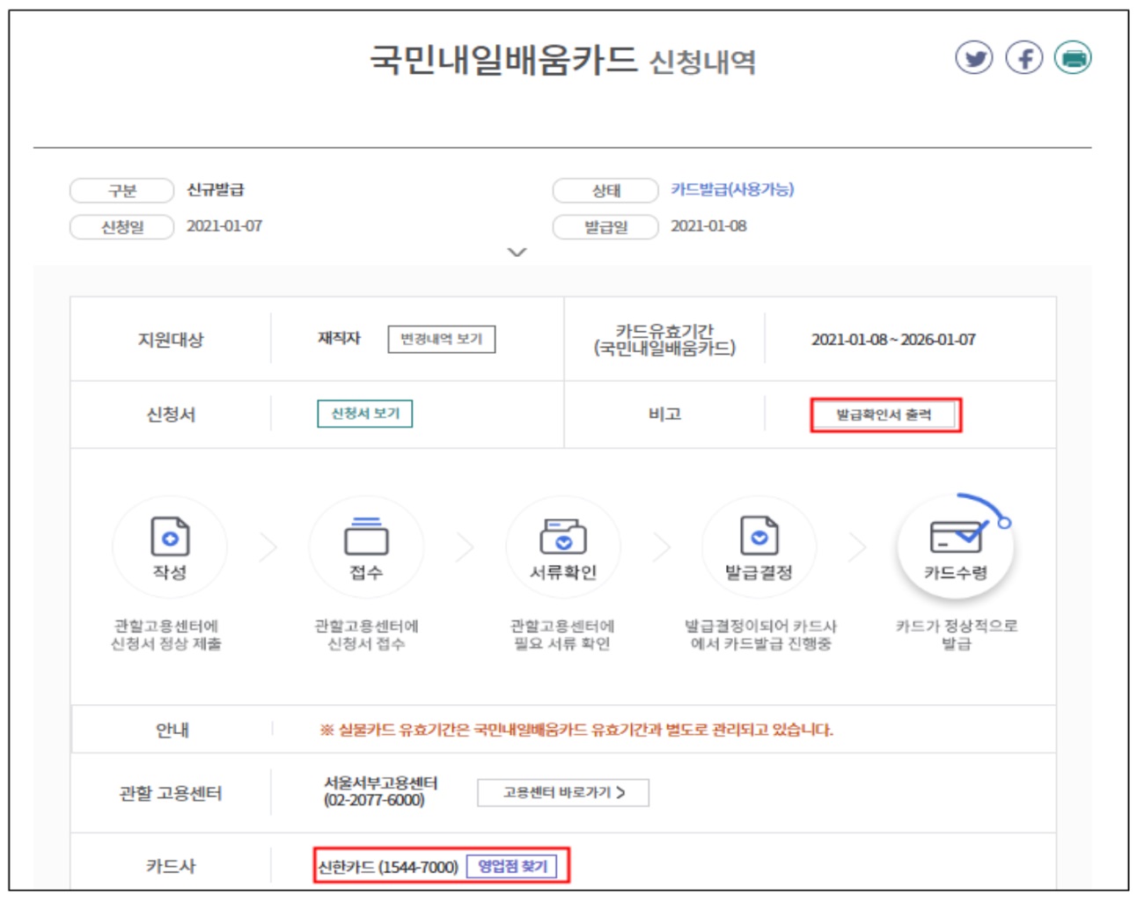Click the 신청일 label pill

pyautogui.click(x=121, y=227)
